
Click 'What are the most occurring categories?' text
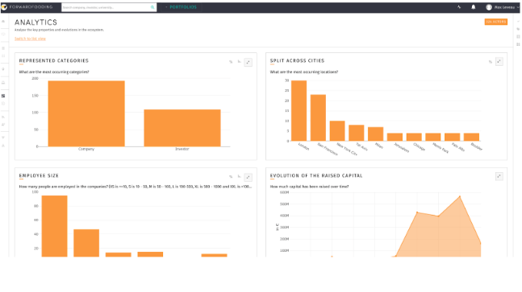point(54,72)
